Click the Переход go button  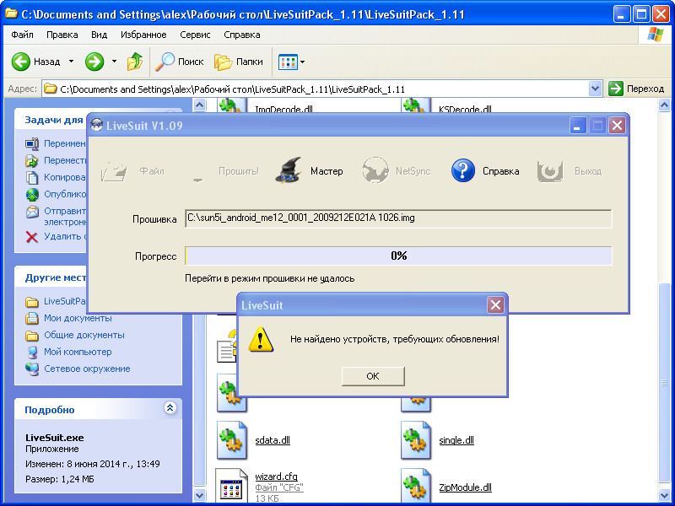pos(637,89)
